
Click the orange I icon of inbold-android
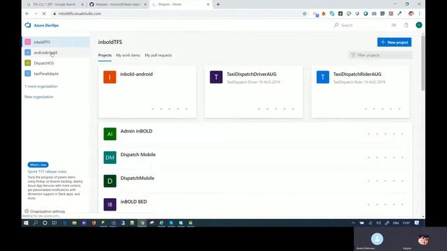(x=110, y=77)
